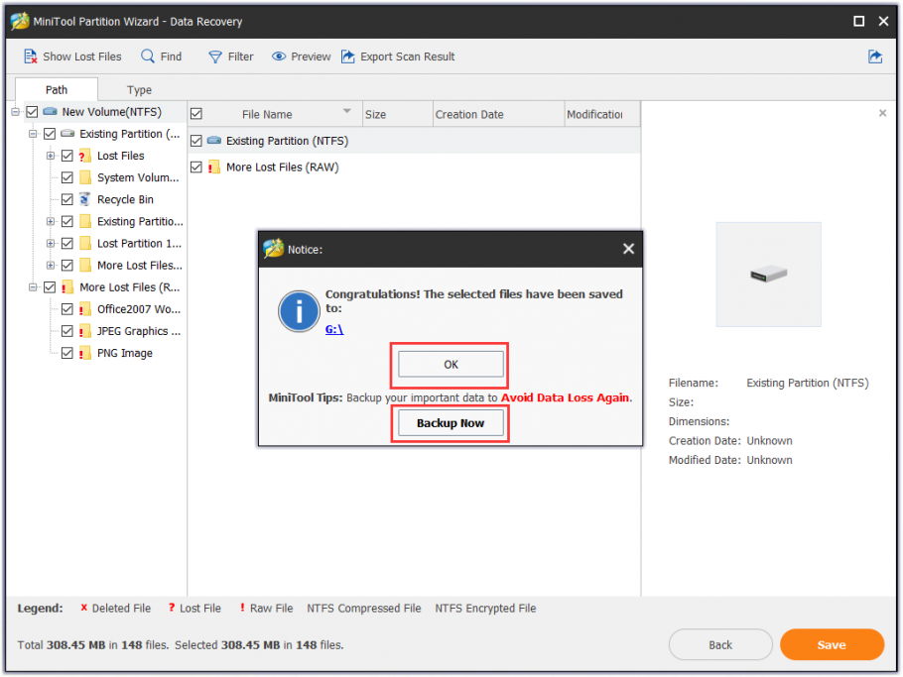903x677 pixels.
Task: Click the drive preview thumbnail
Action: pos(768,275)
